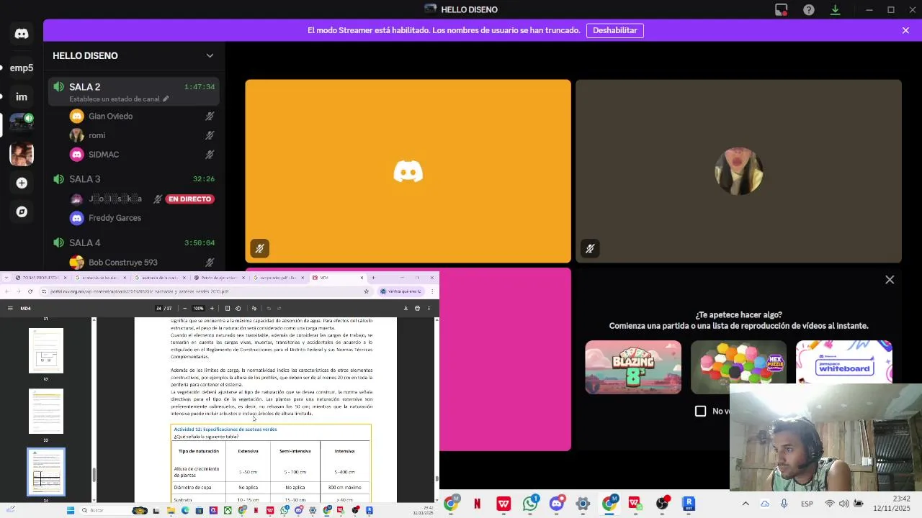Switch to 'en paredes pdf' browser tab
This screenshot has height=518, width=922.
point(279,278)
